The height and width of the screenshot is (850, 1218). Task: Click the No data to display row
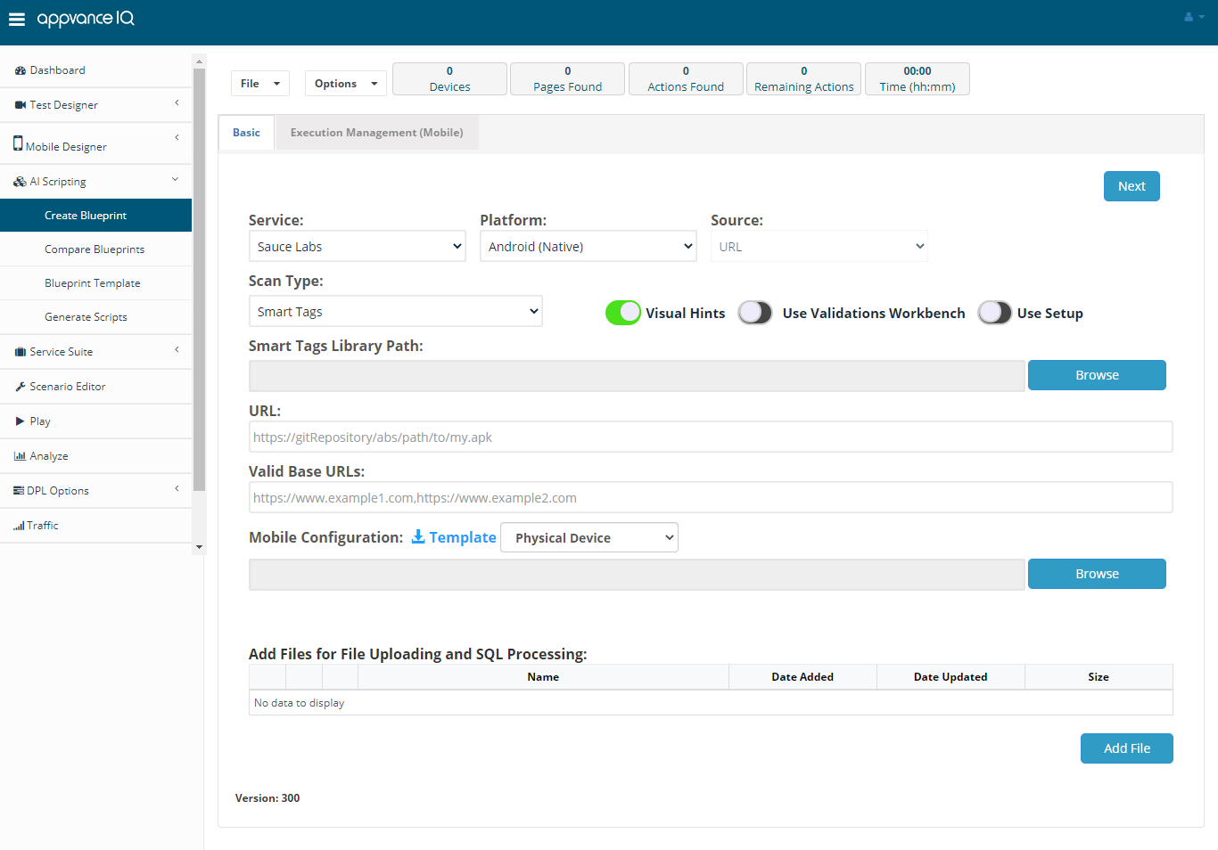tap(711, 703)
